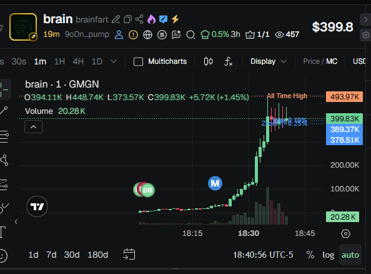This screenshot has height=274, width=371.
Task: Click the 9oDn...pump contract address
Action: 87,34
